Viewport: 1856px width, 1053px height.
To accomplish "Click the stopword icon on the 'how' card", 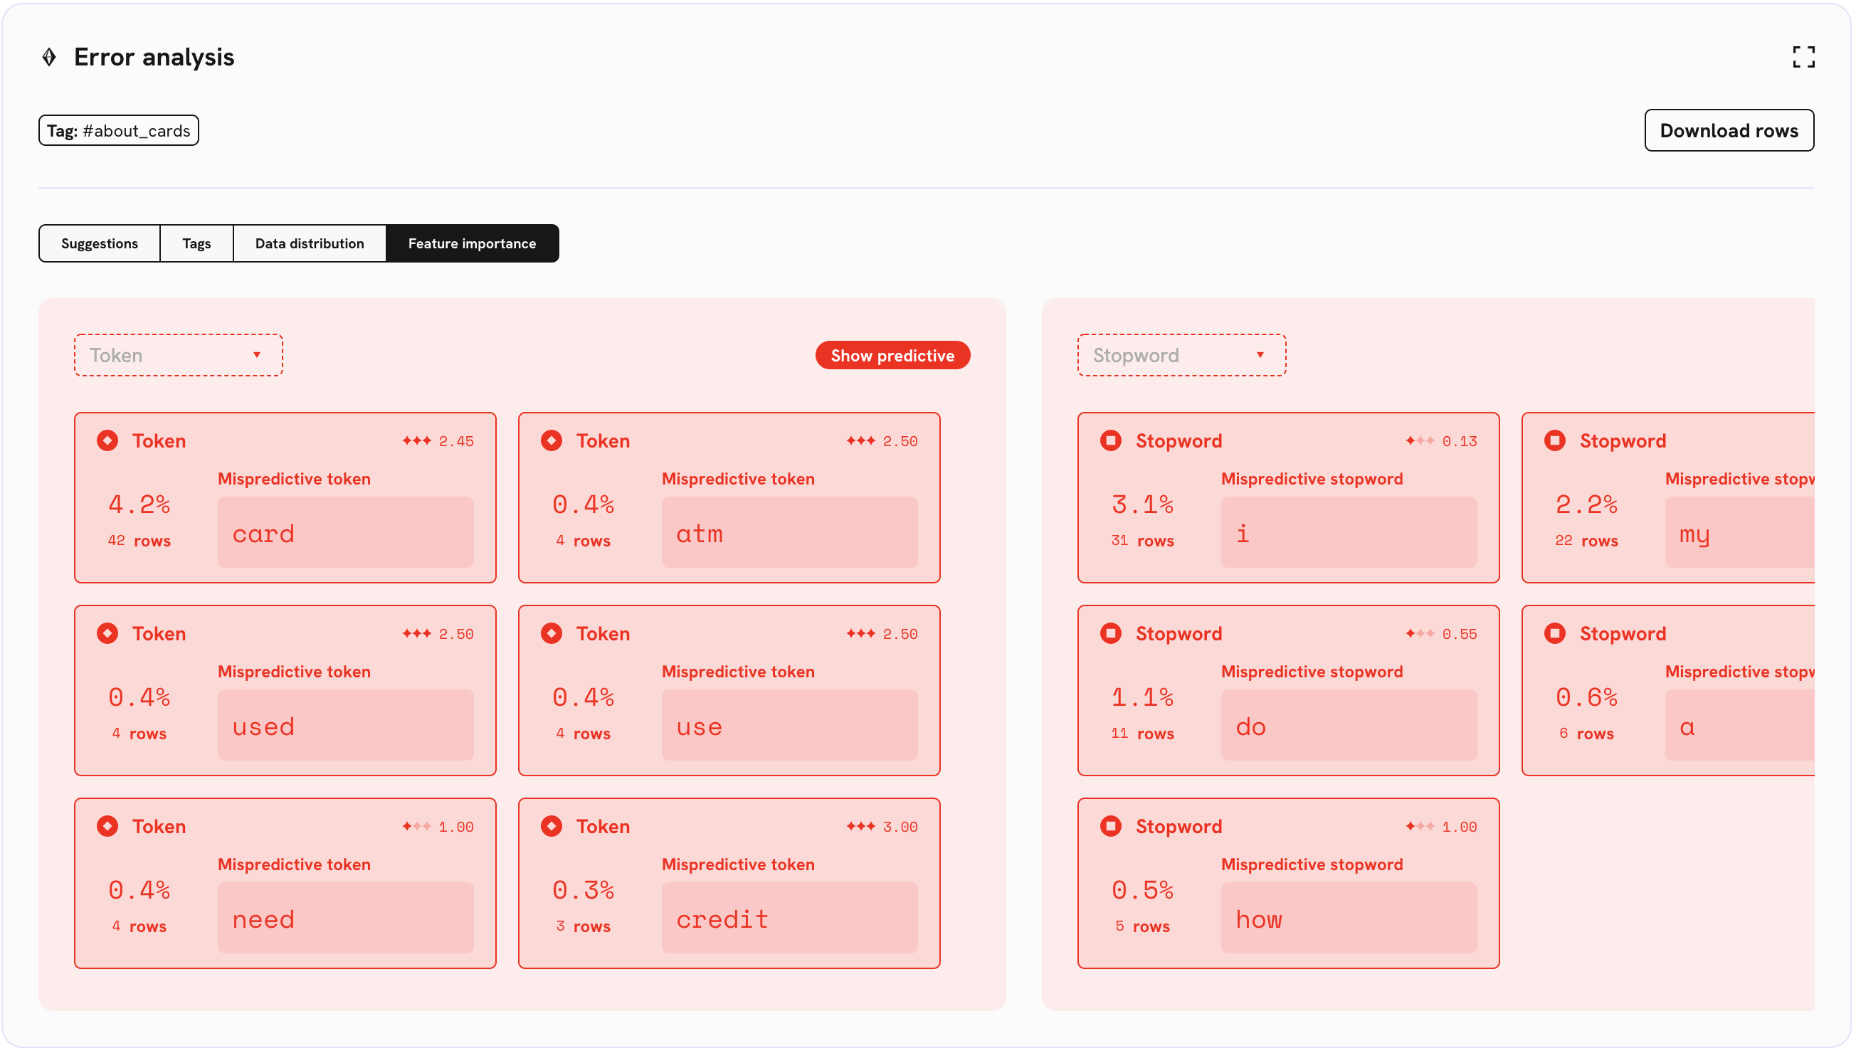I will [1112, 827].
